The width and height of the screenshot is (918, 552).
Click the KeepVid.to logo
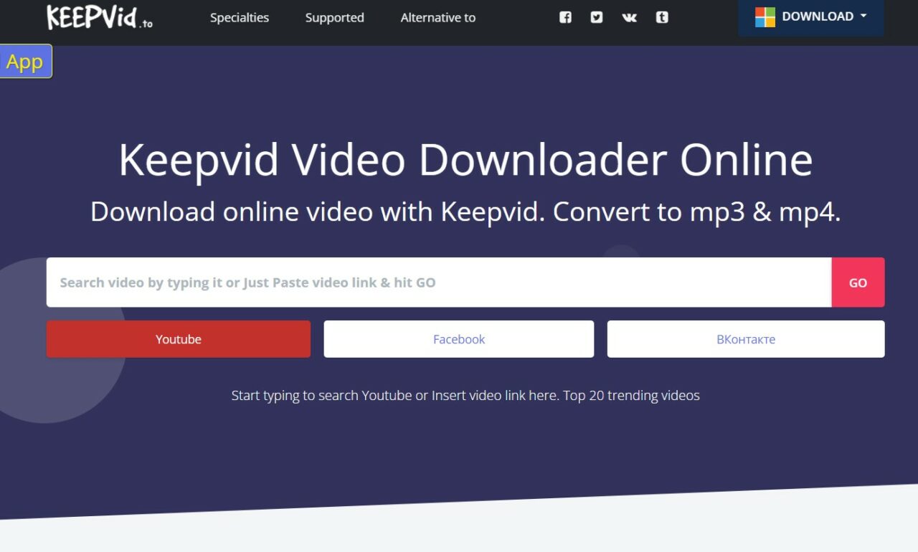pyautogui.click(x=100, y=17)
